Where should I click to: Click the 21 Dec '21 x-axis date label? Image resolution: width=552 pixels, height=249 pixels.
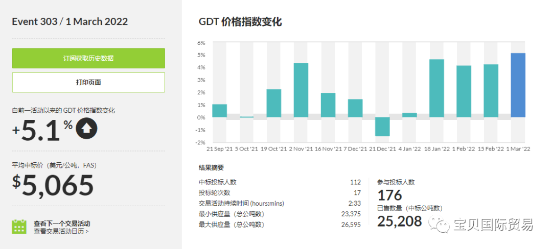(383, 148)
